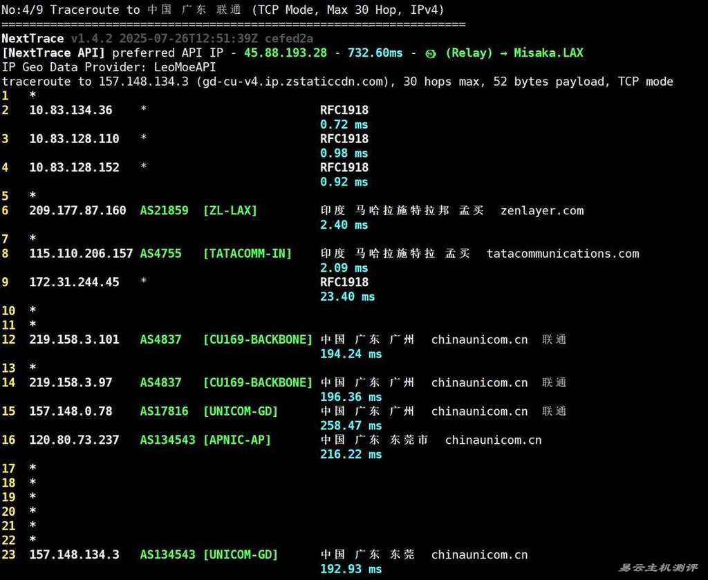Click the 192.93 ms latency
Screen dimensions: 708x580
click(x=351, y=569)
